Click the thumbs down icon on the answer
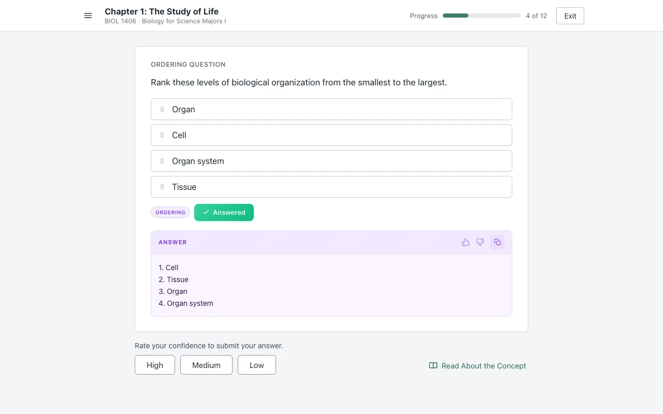663x414 pixels. (480, 242)
